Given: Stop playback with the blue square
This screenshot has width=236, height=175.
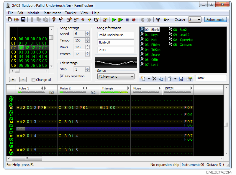Looking at the screenshot, I should click(x=127, y=20).
